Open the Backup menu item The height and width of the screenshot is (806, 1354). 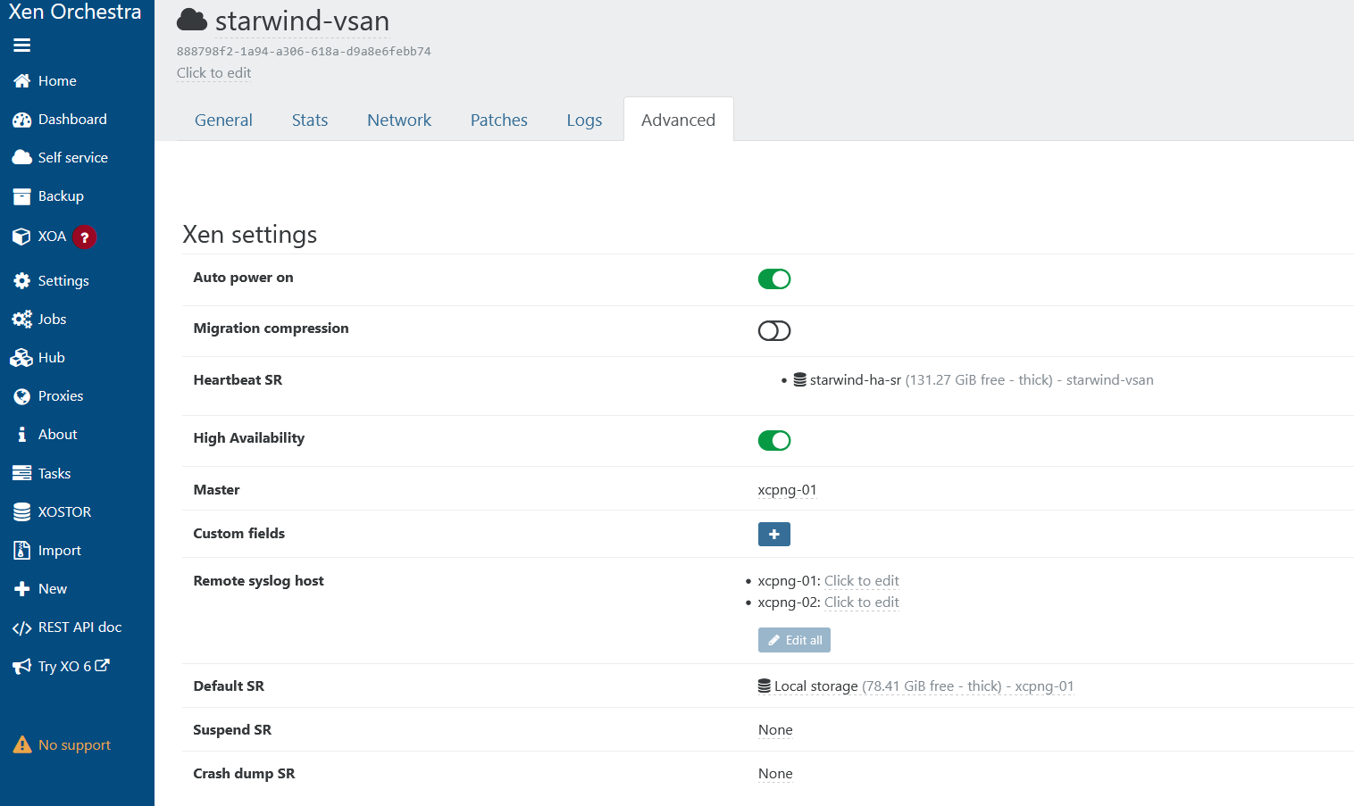(61, 196)
